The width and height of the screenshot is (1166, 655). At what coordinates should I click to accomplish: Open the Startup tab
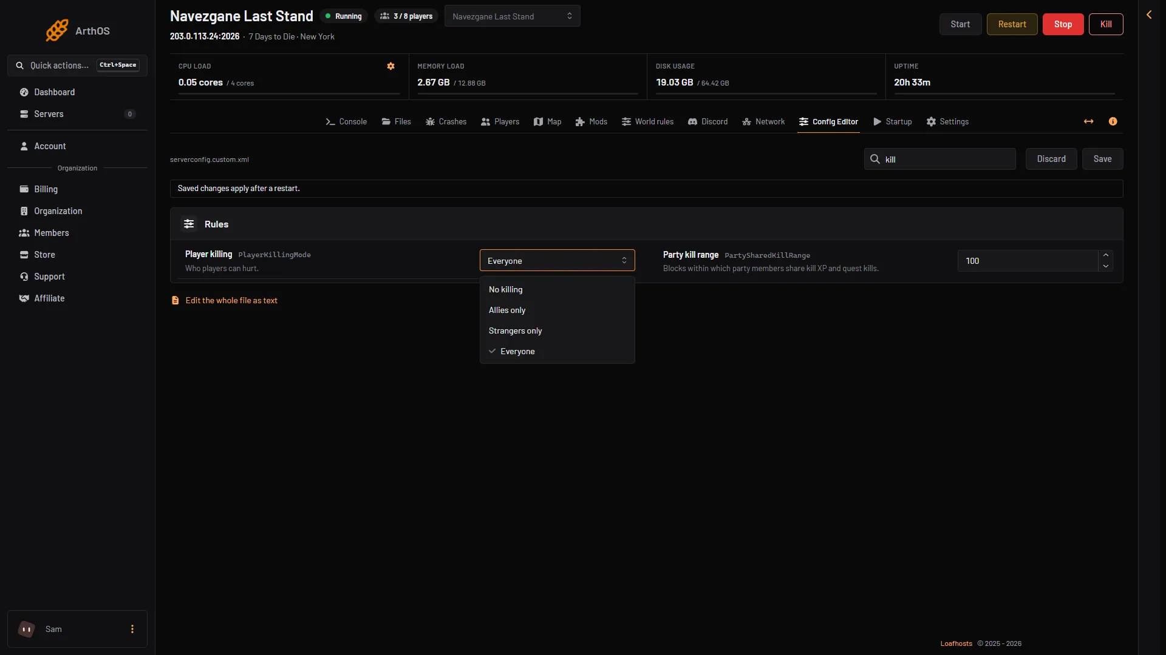pos(893,122)
